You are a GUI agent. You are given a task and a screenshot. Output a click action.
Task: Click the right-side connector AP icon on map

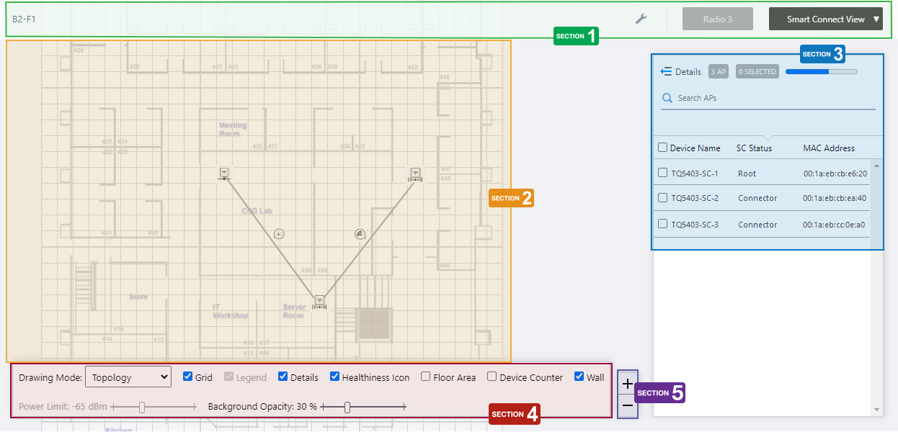[416, 174]
